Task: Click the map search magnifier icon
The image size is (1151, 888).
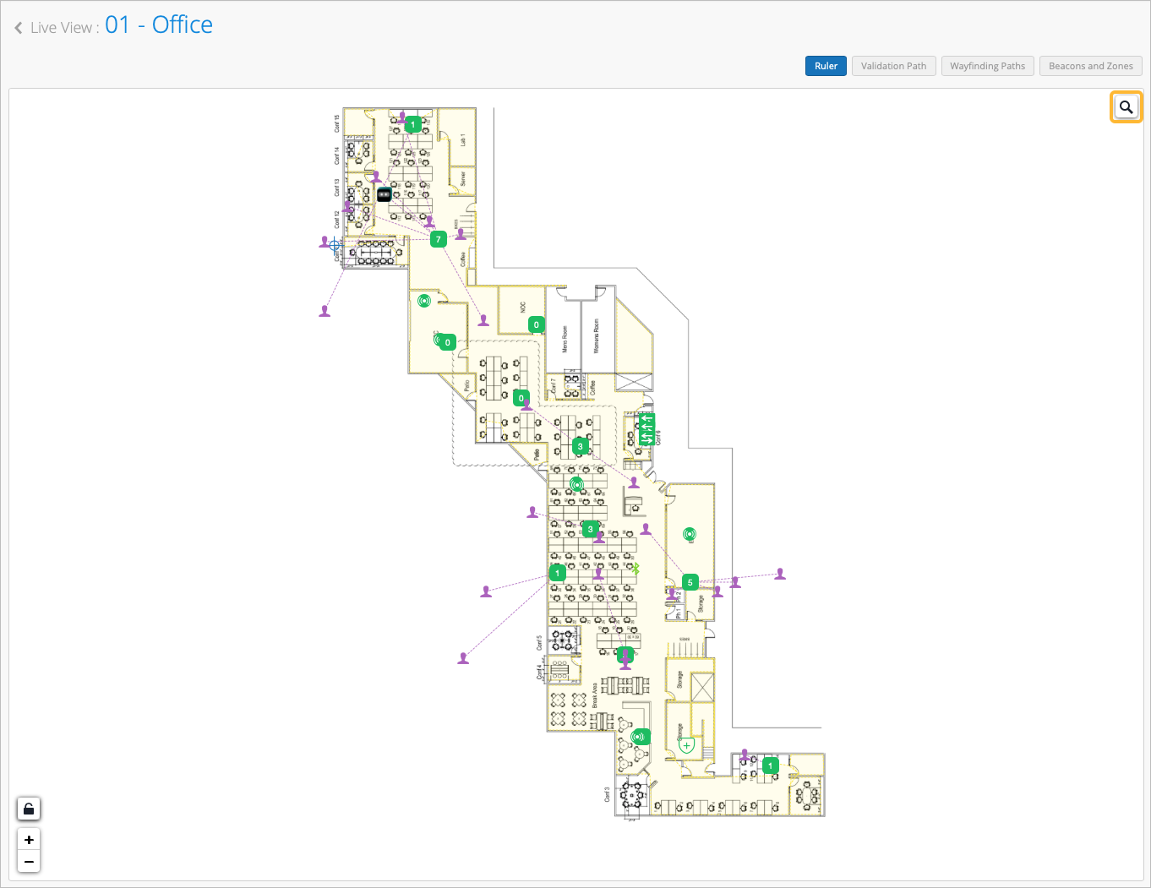Action: tap(1126, 107)
